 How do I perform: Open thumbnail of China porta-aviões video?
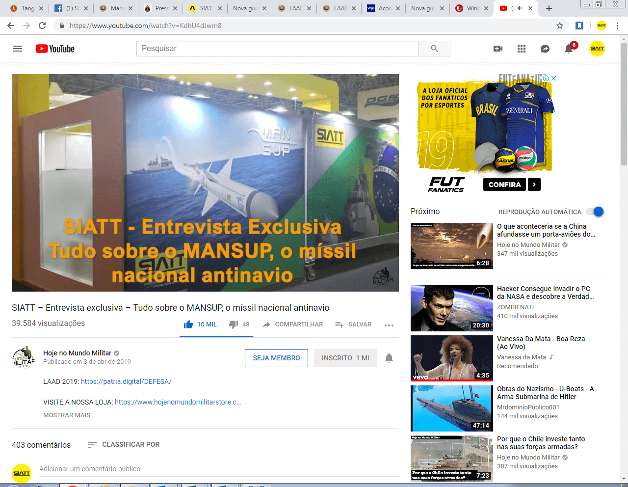pyautogui.click(x=452, y=246)
